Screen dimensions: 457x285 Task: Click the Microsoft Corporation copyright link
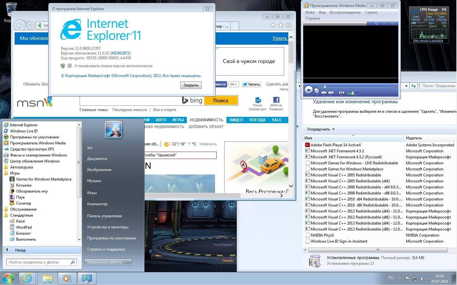pyautogui.click(x=131, y=76)
